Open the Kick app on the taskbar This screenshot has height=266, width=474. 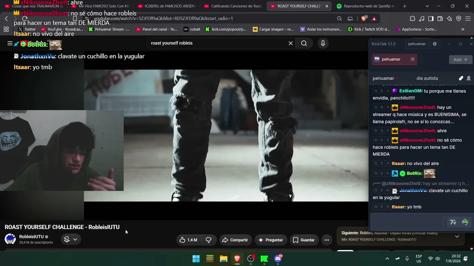pos(264,259)
